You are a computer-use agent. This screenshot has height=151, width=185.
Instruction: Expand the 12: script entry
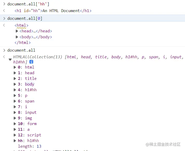pyautogui.click(x=15, y=135)
